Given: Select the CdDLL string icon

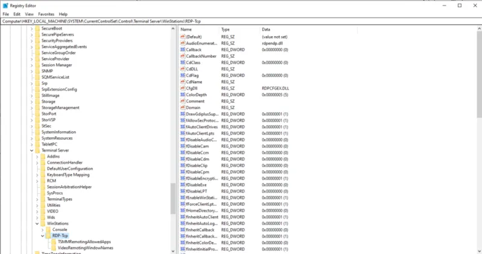Looking at the screenshot, I should coord(183,69).
